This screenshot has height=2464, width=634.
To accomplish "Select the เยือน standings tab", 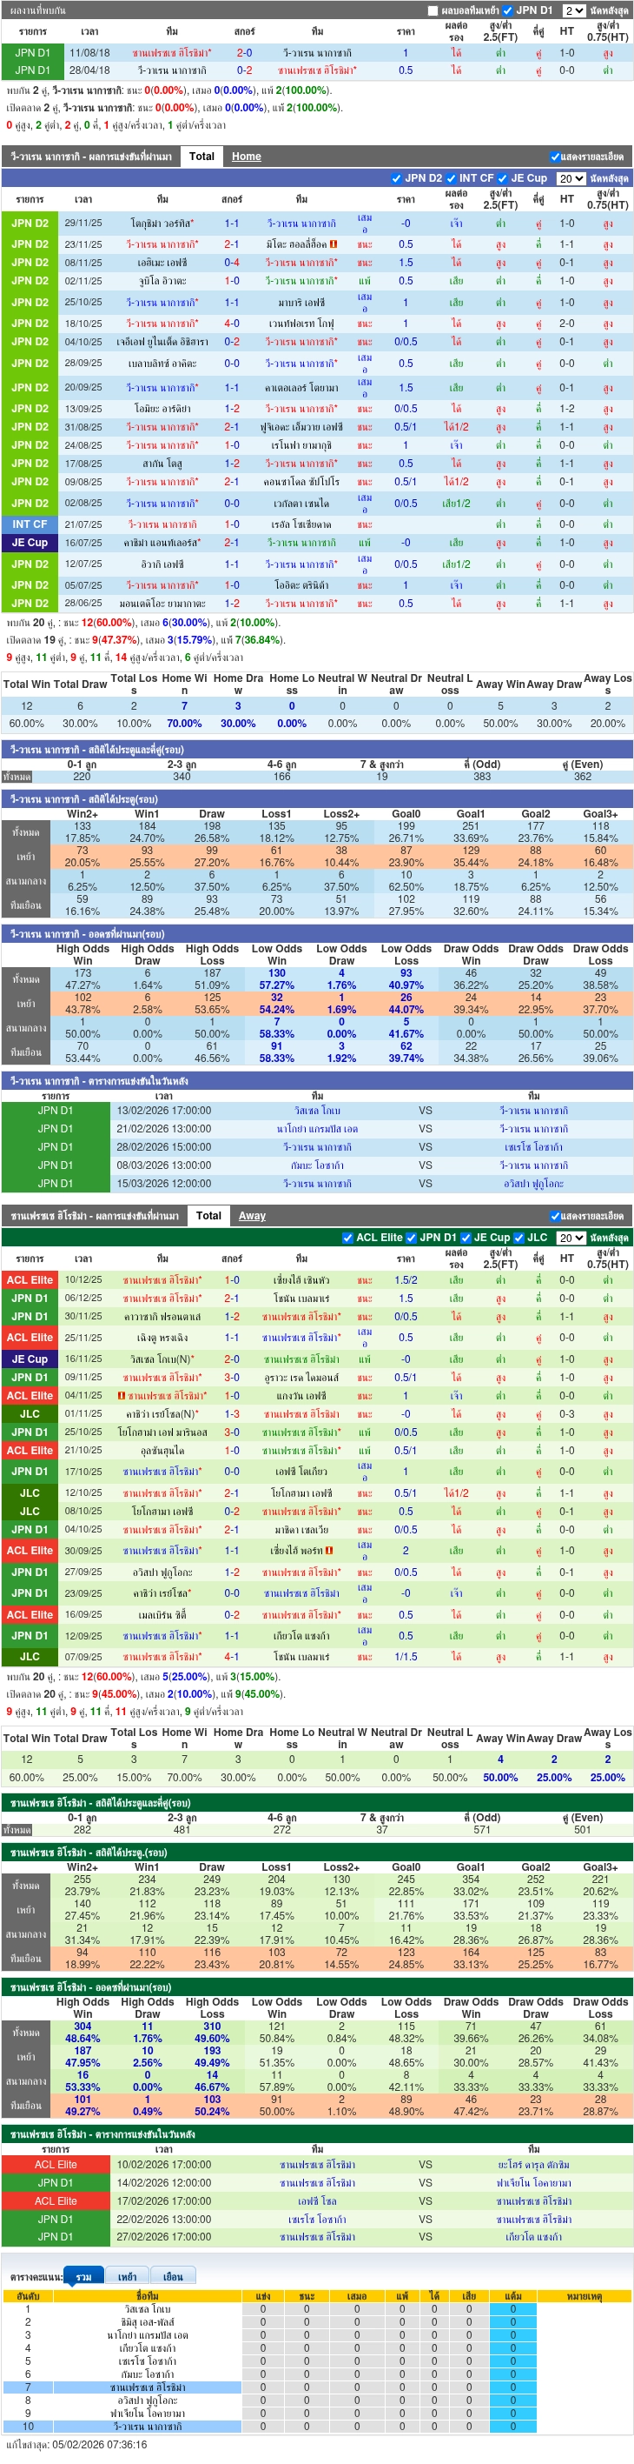I will (173, 2276).
